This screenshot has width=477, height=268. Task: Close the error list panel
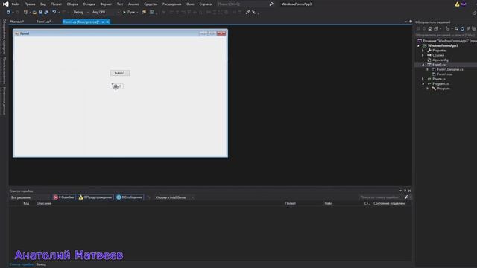(x=409, y=191)
